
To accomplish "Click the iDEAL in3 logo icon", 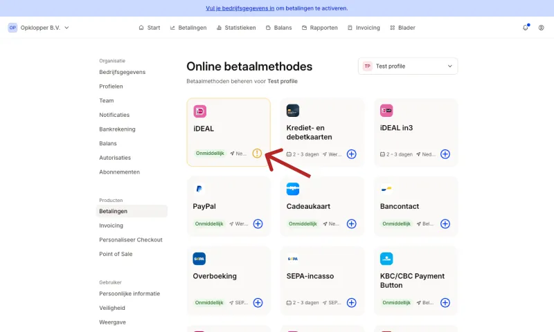I will click(386, 111).
